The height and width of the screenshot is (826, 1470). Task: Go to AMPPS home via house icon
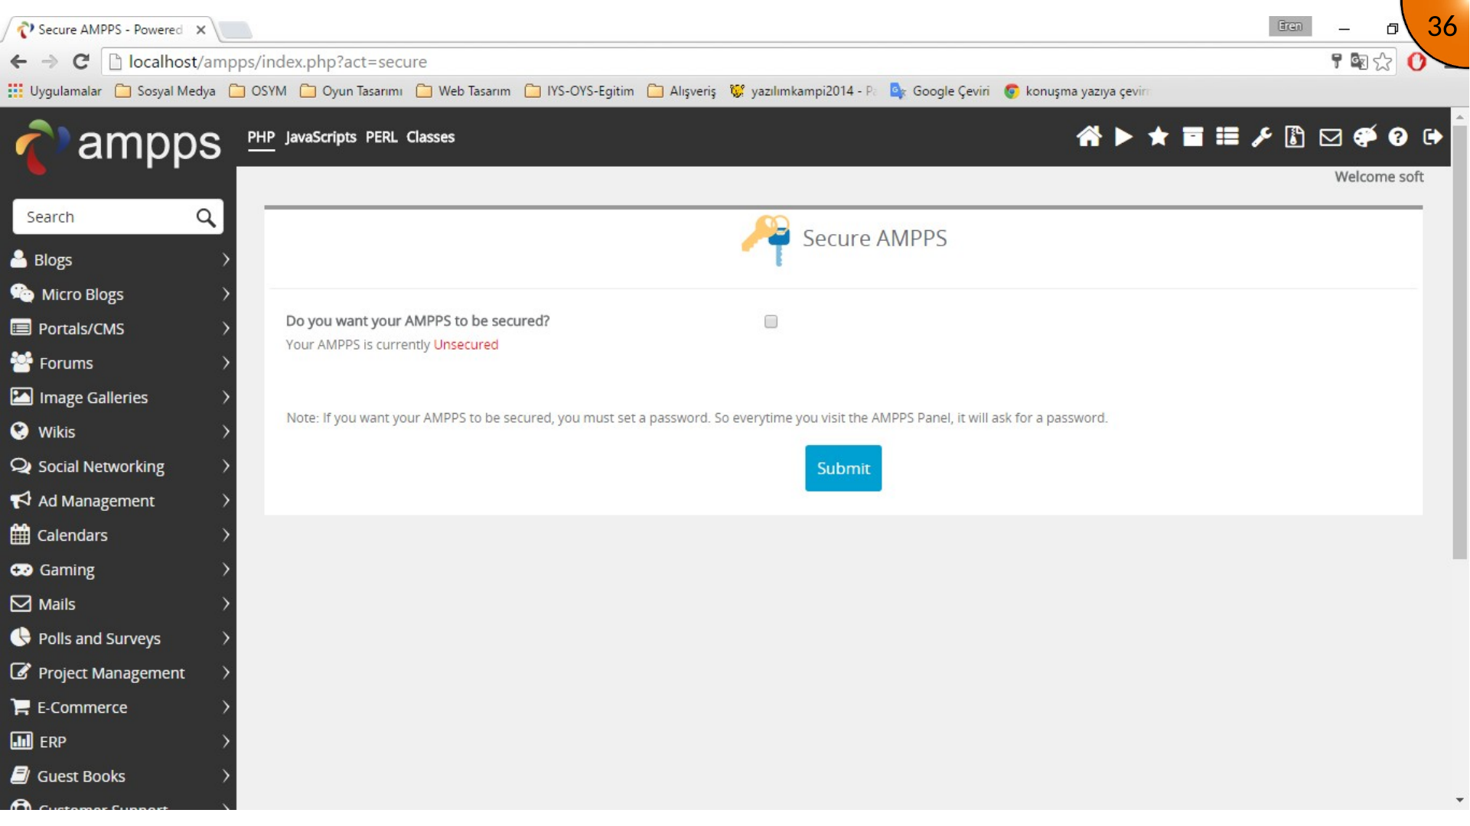(x=1089, y=137)
